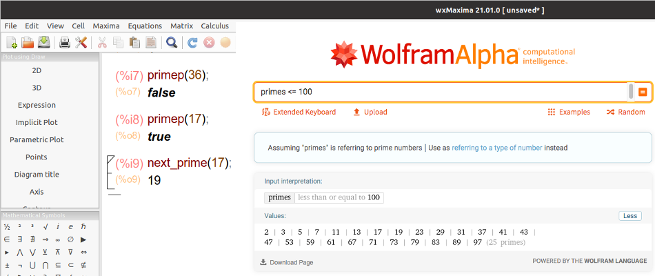Click the Diagram title button
Viewport: 655px width, 276px height.
tap(37, 175)
